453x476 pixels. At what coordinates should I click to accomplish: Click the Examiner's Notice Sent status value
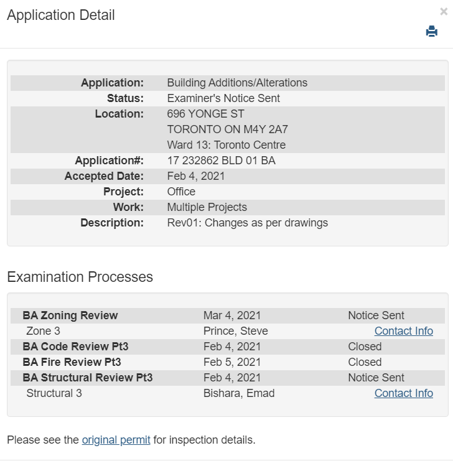[223, 98]
